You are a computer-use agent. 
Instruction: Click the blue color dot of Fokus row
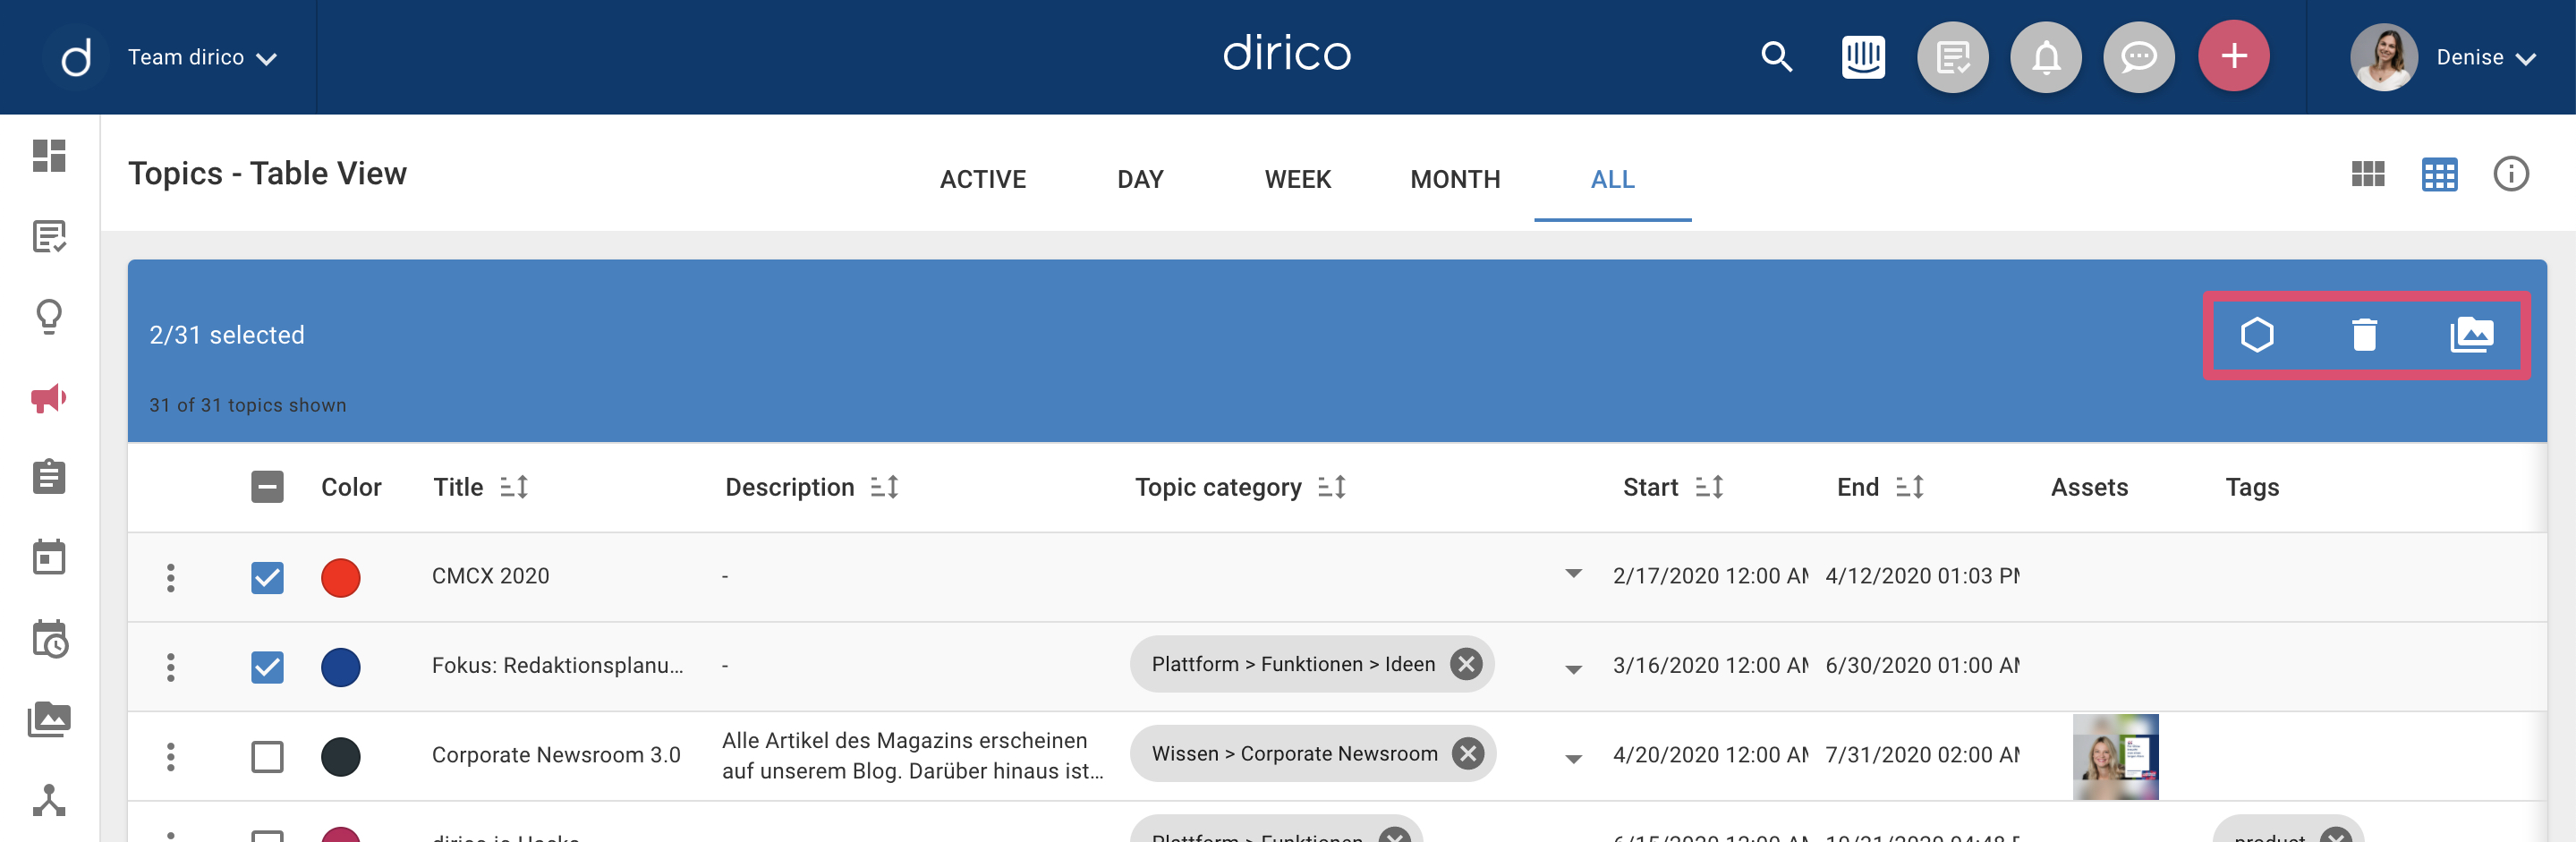pos(341,667)
